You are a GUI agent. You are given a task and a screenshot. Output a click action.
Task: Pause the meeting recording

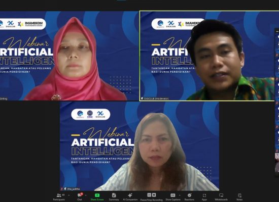(x=149, y=195)
